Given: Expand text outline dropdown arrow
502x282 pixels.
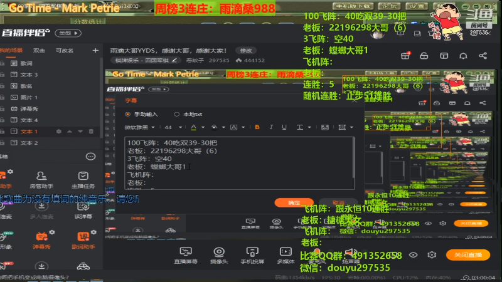Looking at the screenshot, I should (243, 127).
